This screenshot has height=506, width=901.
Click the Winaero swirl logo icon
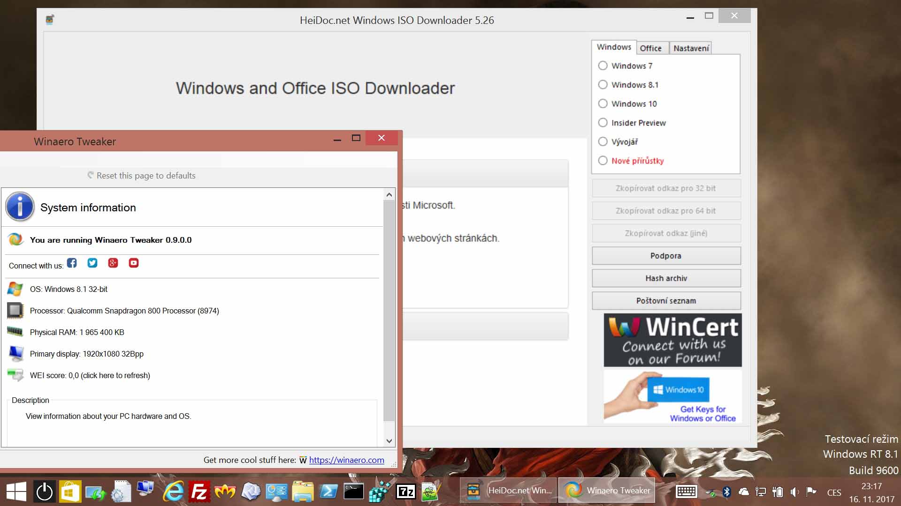coord(15,239)
